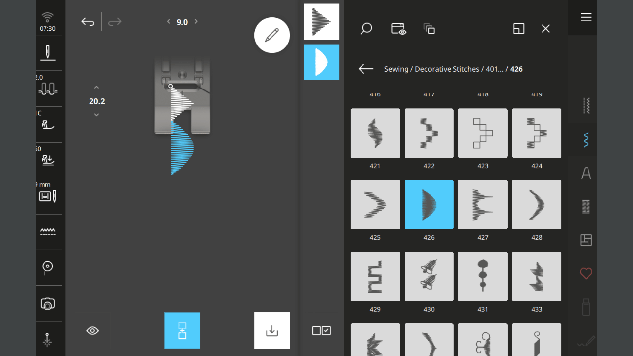This screenshot has height=356, width=633.
Task: Close the stitch selection panel
Action: (x=545, y=29)
